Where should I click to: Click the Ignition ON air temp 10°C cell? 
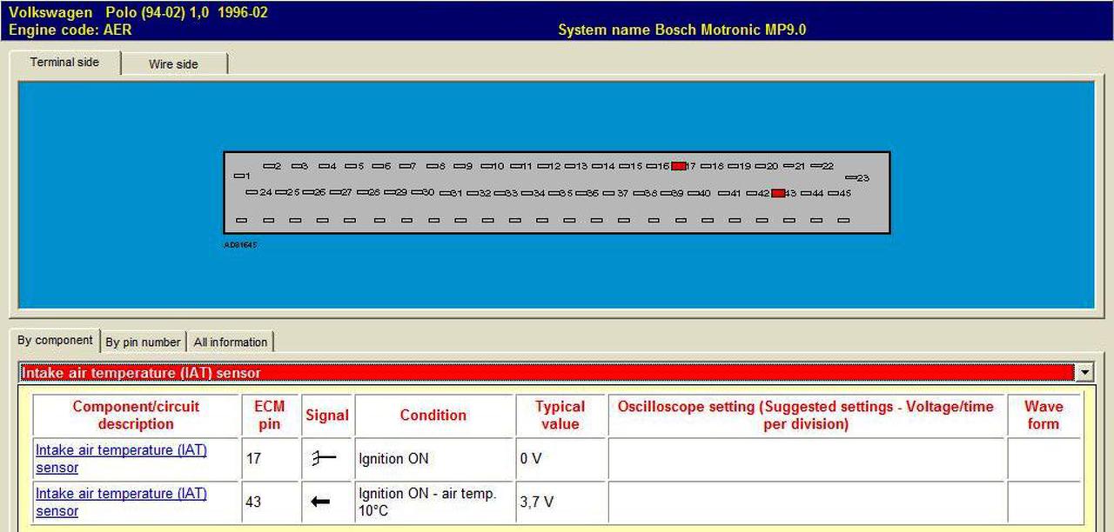click(x=433, y=502)
